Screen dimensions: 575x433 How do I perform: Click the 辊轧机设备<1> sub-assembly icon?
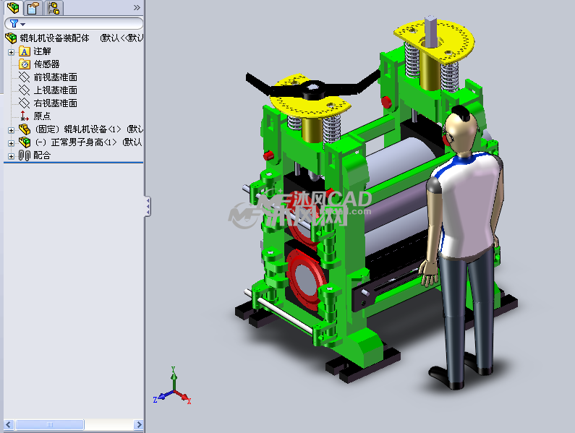tap(25, 129)
